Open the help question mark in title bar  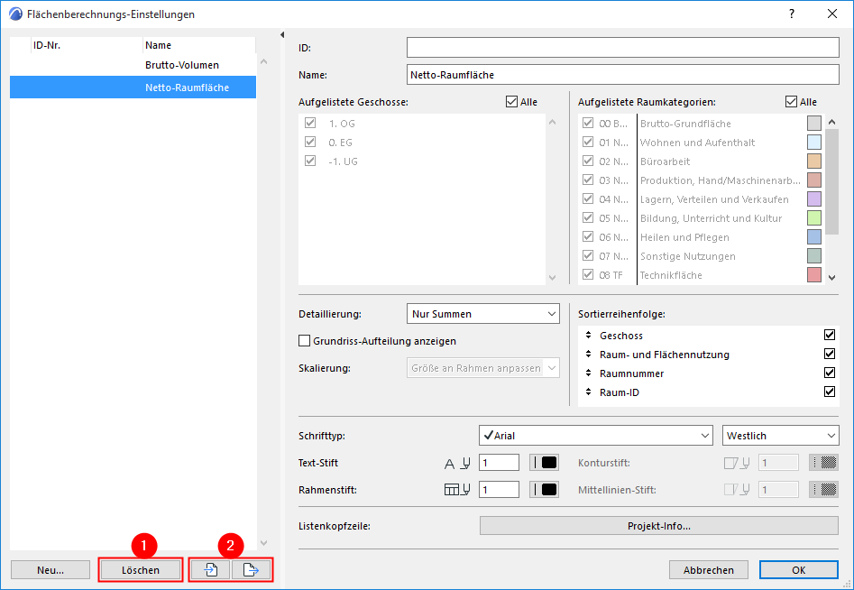(x=792, y=14)
